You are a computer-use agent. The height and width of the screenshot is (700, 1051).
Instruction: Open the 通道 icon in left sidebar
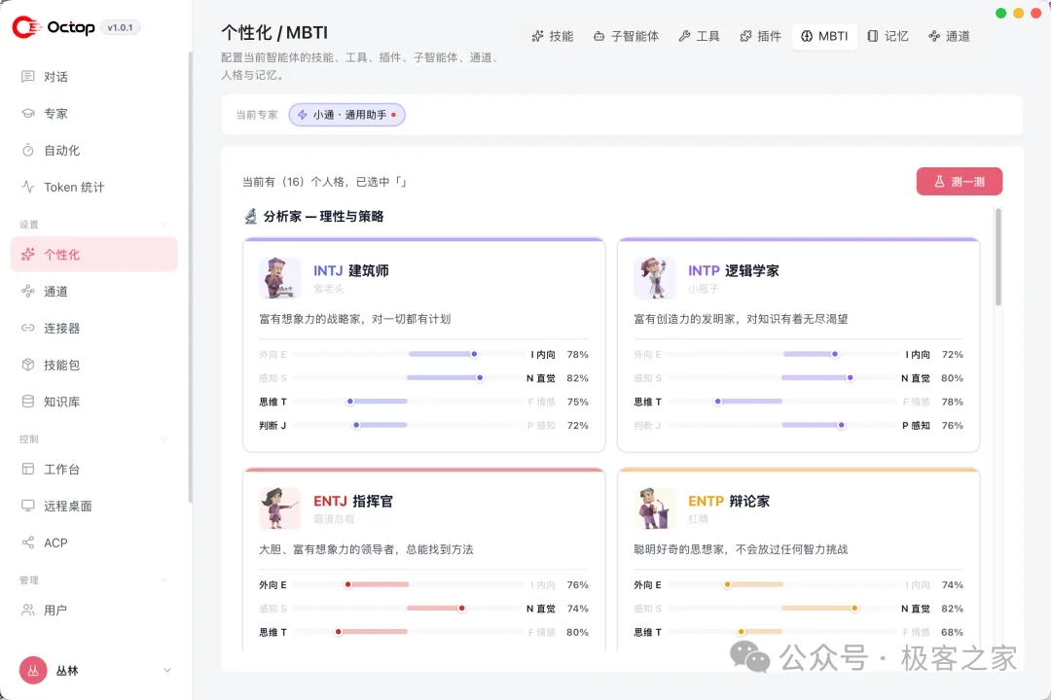(x=28, y=292)
